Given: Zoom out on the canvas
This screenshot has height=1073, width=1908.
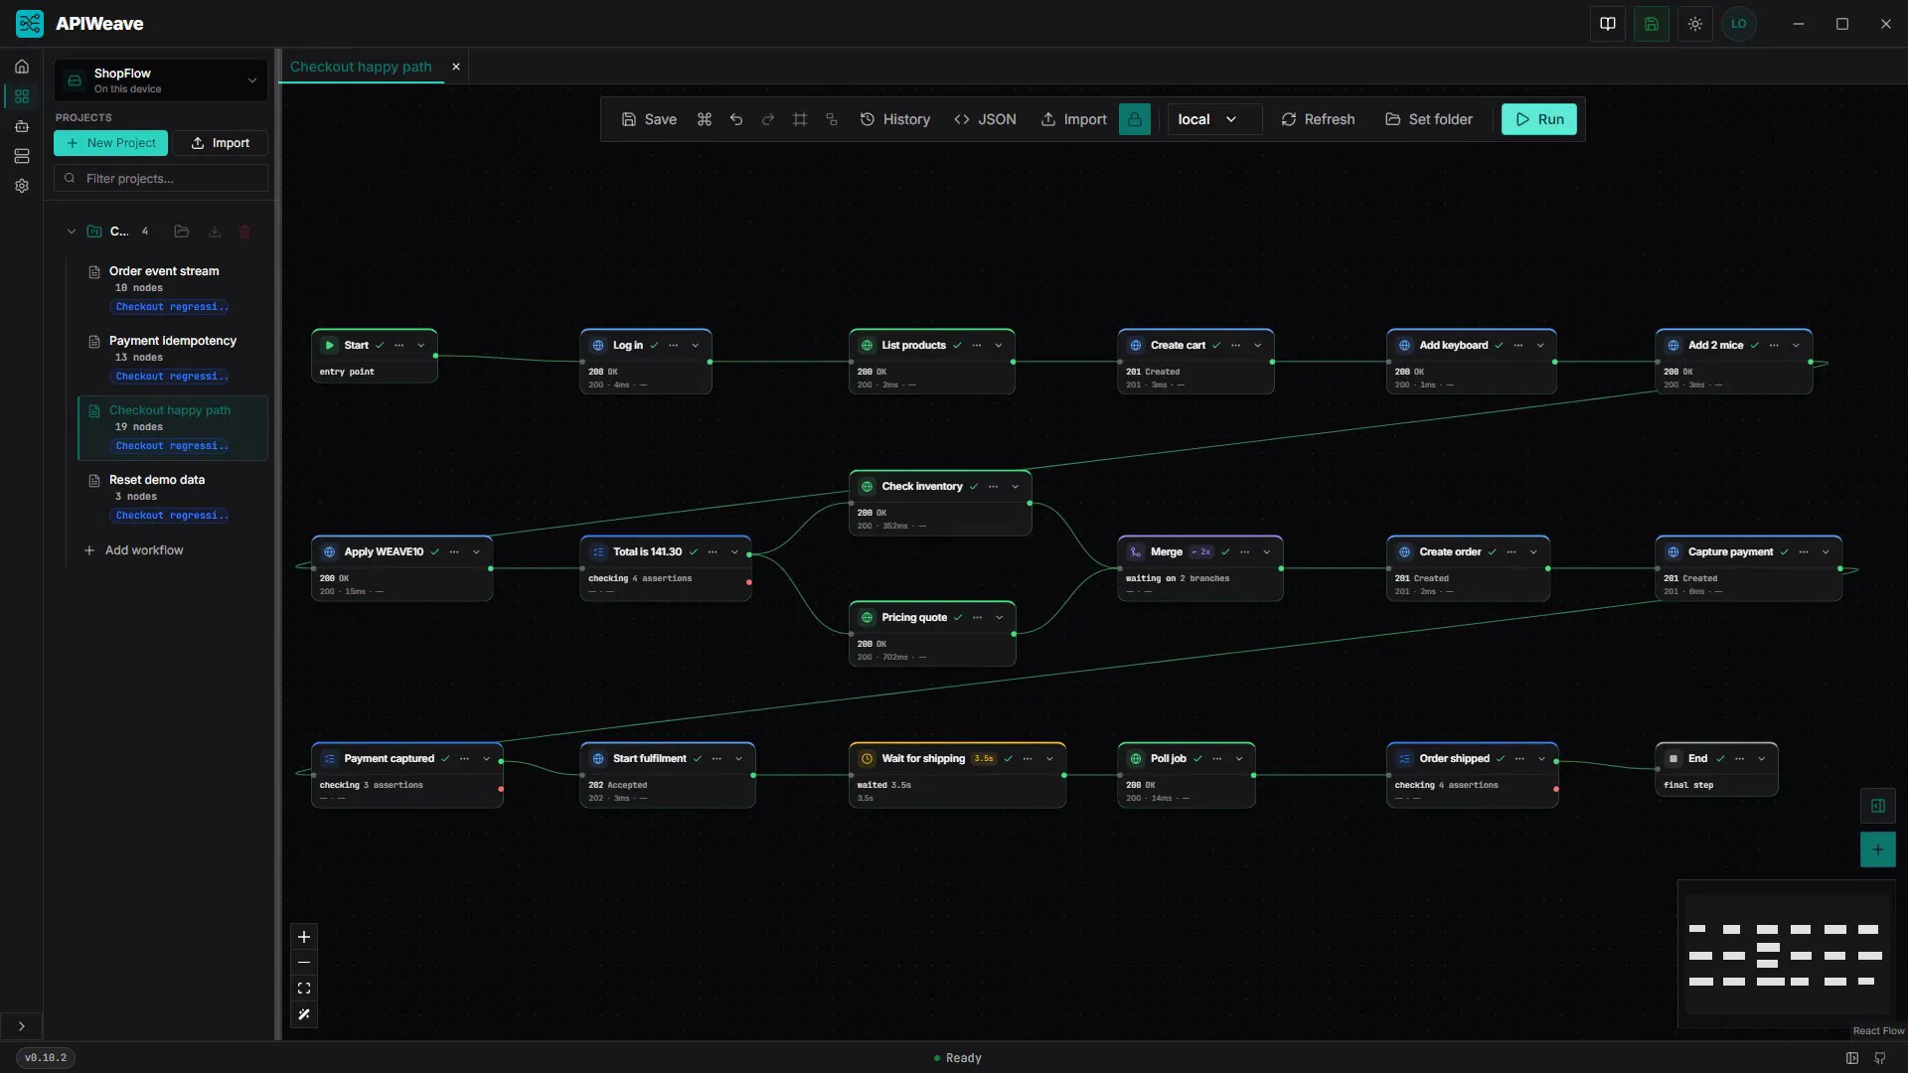Looking at the screenshot, I should coord(304,963).
